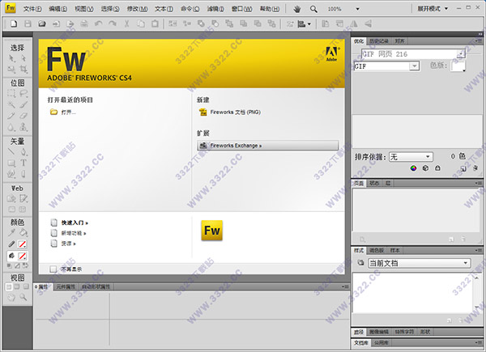Open the 资源 » link
The width and height of the screenshot is (486, 352).
pyautogui.click(x=69, y=244)
